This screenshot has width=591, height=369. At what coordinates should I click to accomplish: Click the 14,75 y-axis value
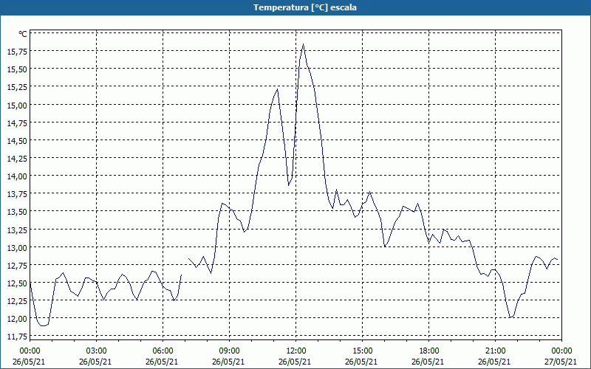coord(17,123)
